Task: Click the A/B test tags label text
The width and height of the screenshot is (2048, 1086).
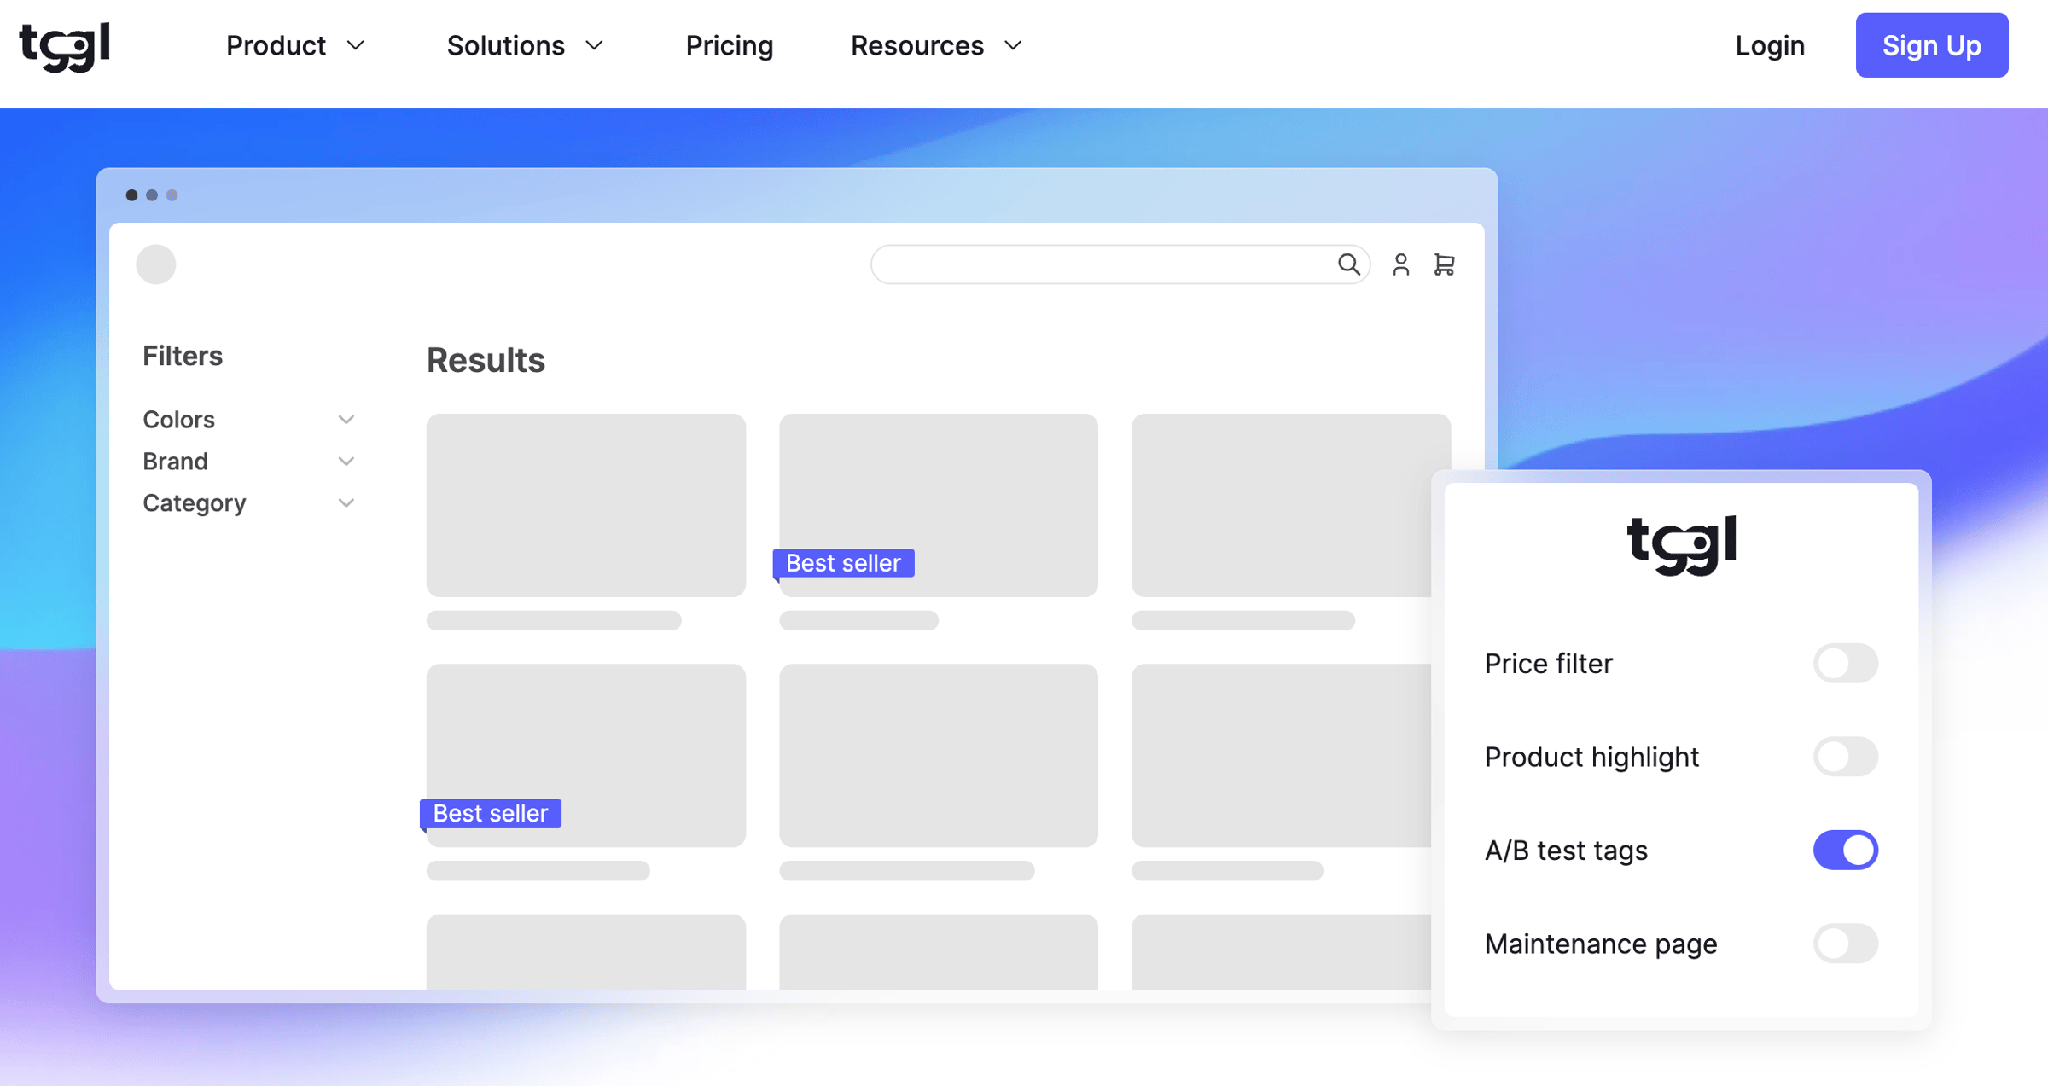Action: point(1566,851)
